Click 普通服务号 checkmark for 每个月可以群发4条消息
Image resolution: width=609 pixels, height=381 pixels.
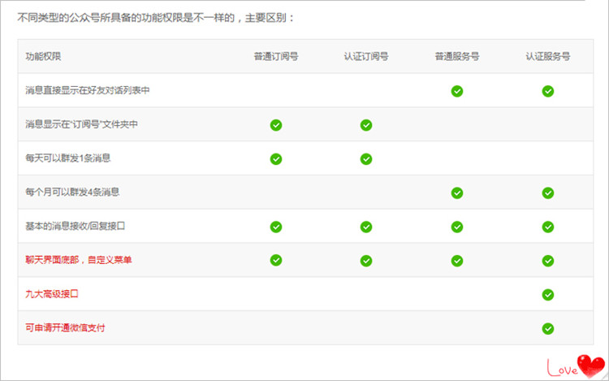[456, 193]
